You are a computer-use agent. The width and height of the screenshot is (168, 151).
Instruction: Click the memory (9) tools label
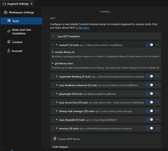[x=69, y=128]
